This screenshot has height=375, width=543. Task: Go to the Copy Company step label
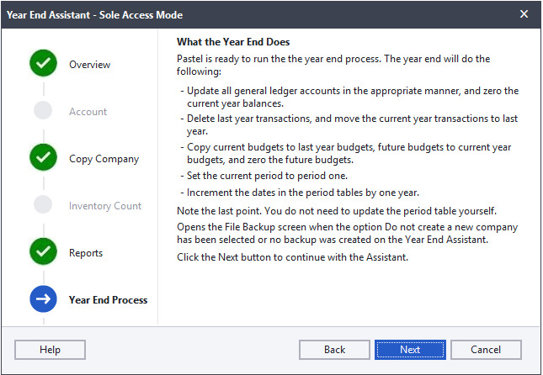(x=104, y=159)
